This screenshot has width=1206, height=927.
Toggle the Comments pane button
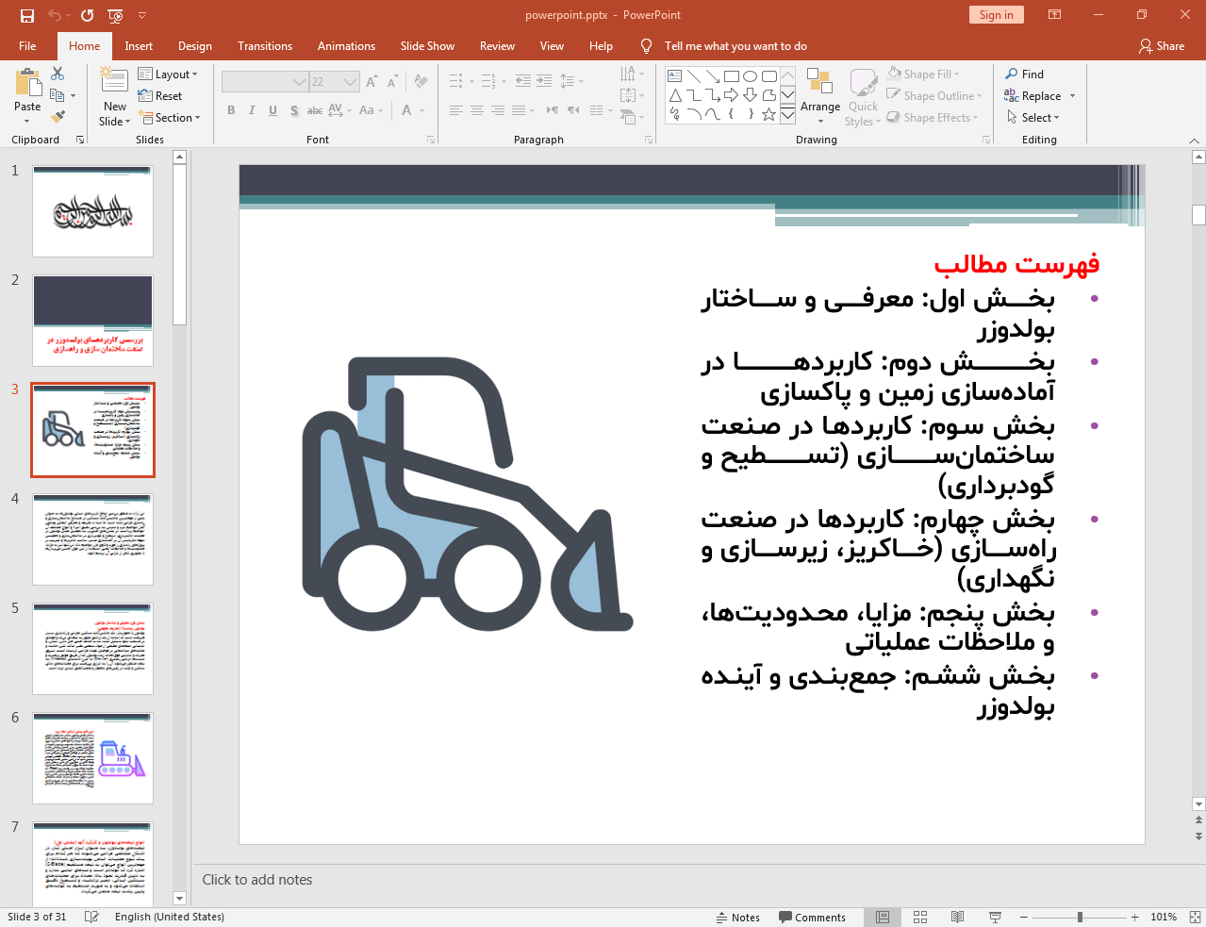[x=812, y=917]
